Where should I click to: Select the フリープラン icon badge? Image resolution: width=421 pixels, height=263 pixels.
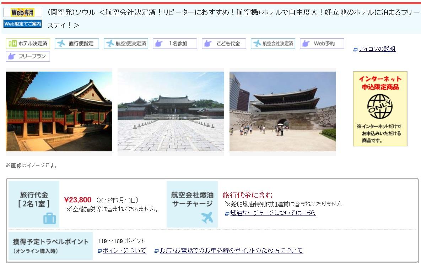click(28, 56)
